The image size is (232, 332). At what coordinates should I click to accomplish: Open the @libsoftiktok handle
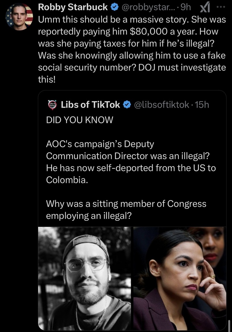[161, 104]
